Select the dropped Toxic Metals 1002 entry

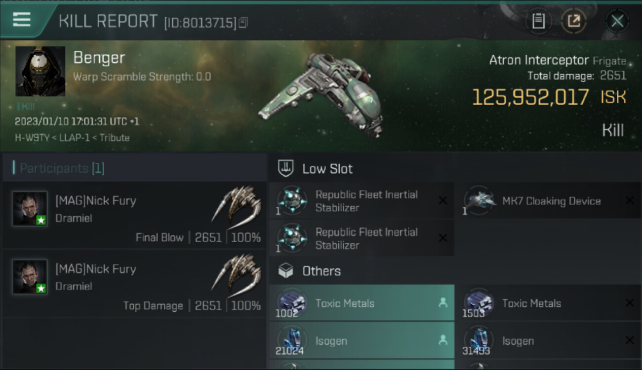click(x=361, y=303)
